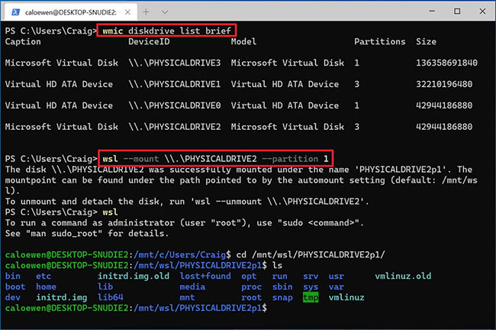Click 'lib' in the ls listing
Screen dimensions: 496x330
105,286
